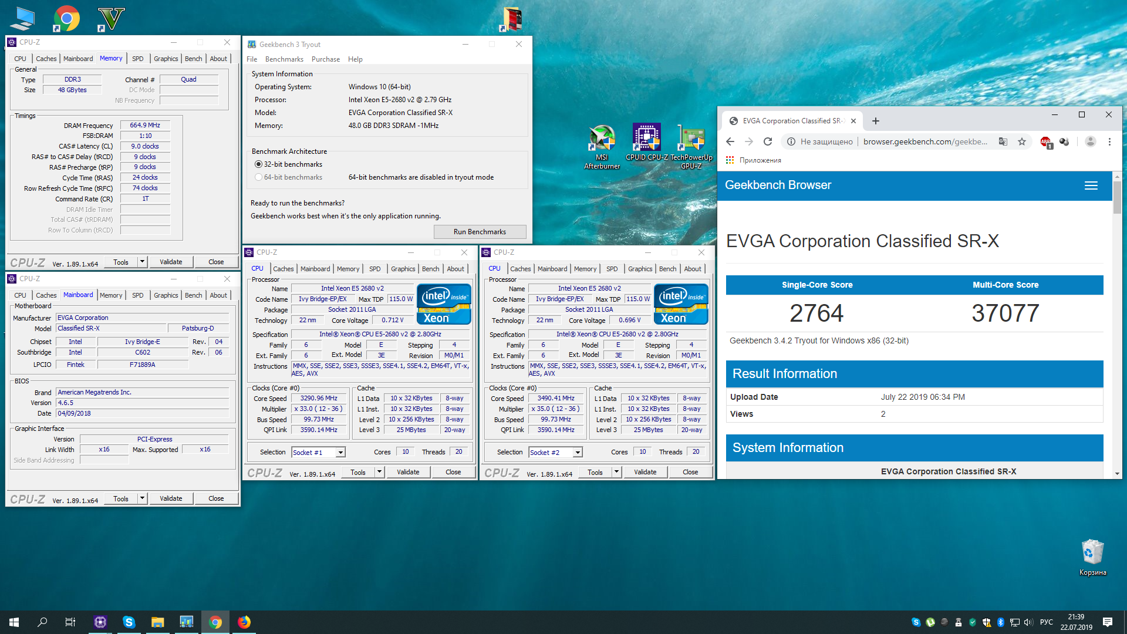Click Validate in the Socket #2 CPU-Z window
Image resolution: width=1127 pixels, height=634 pixels.
coord(645,472)
